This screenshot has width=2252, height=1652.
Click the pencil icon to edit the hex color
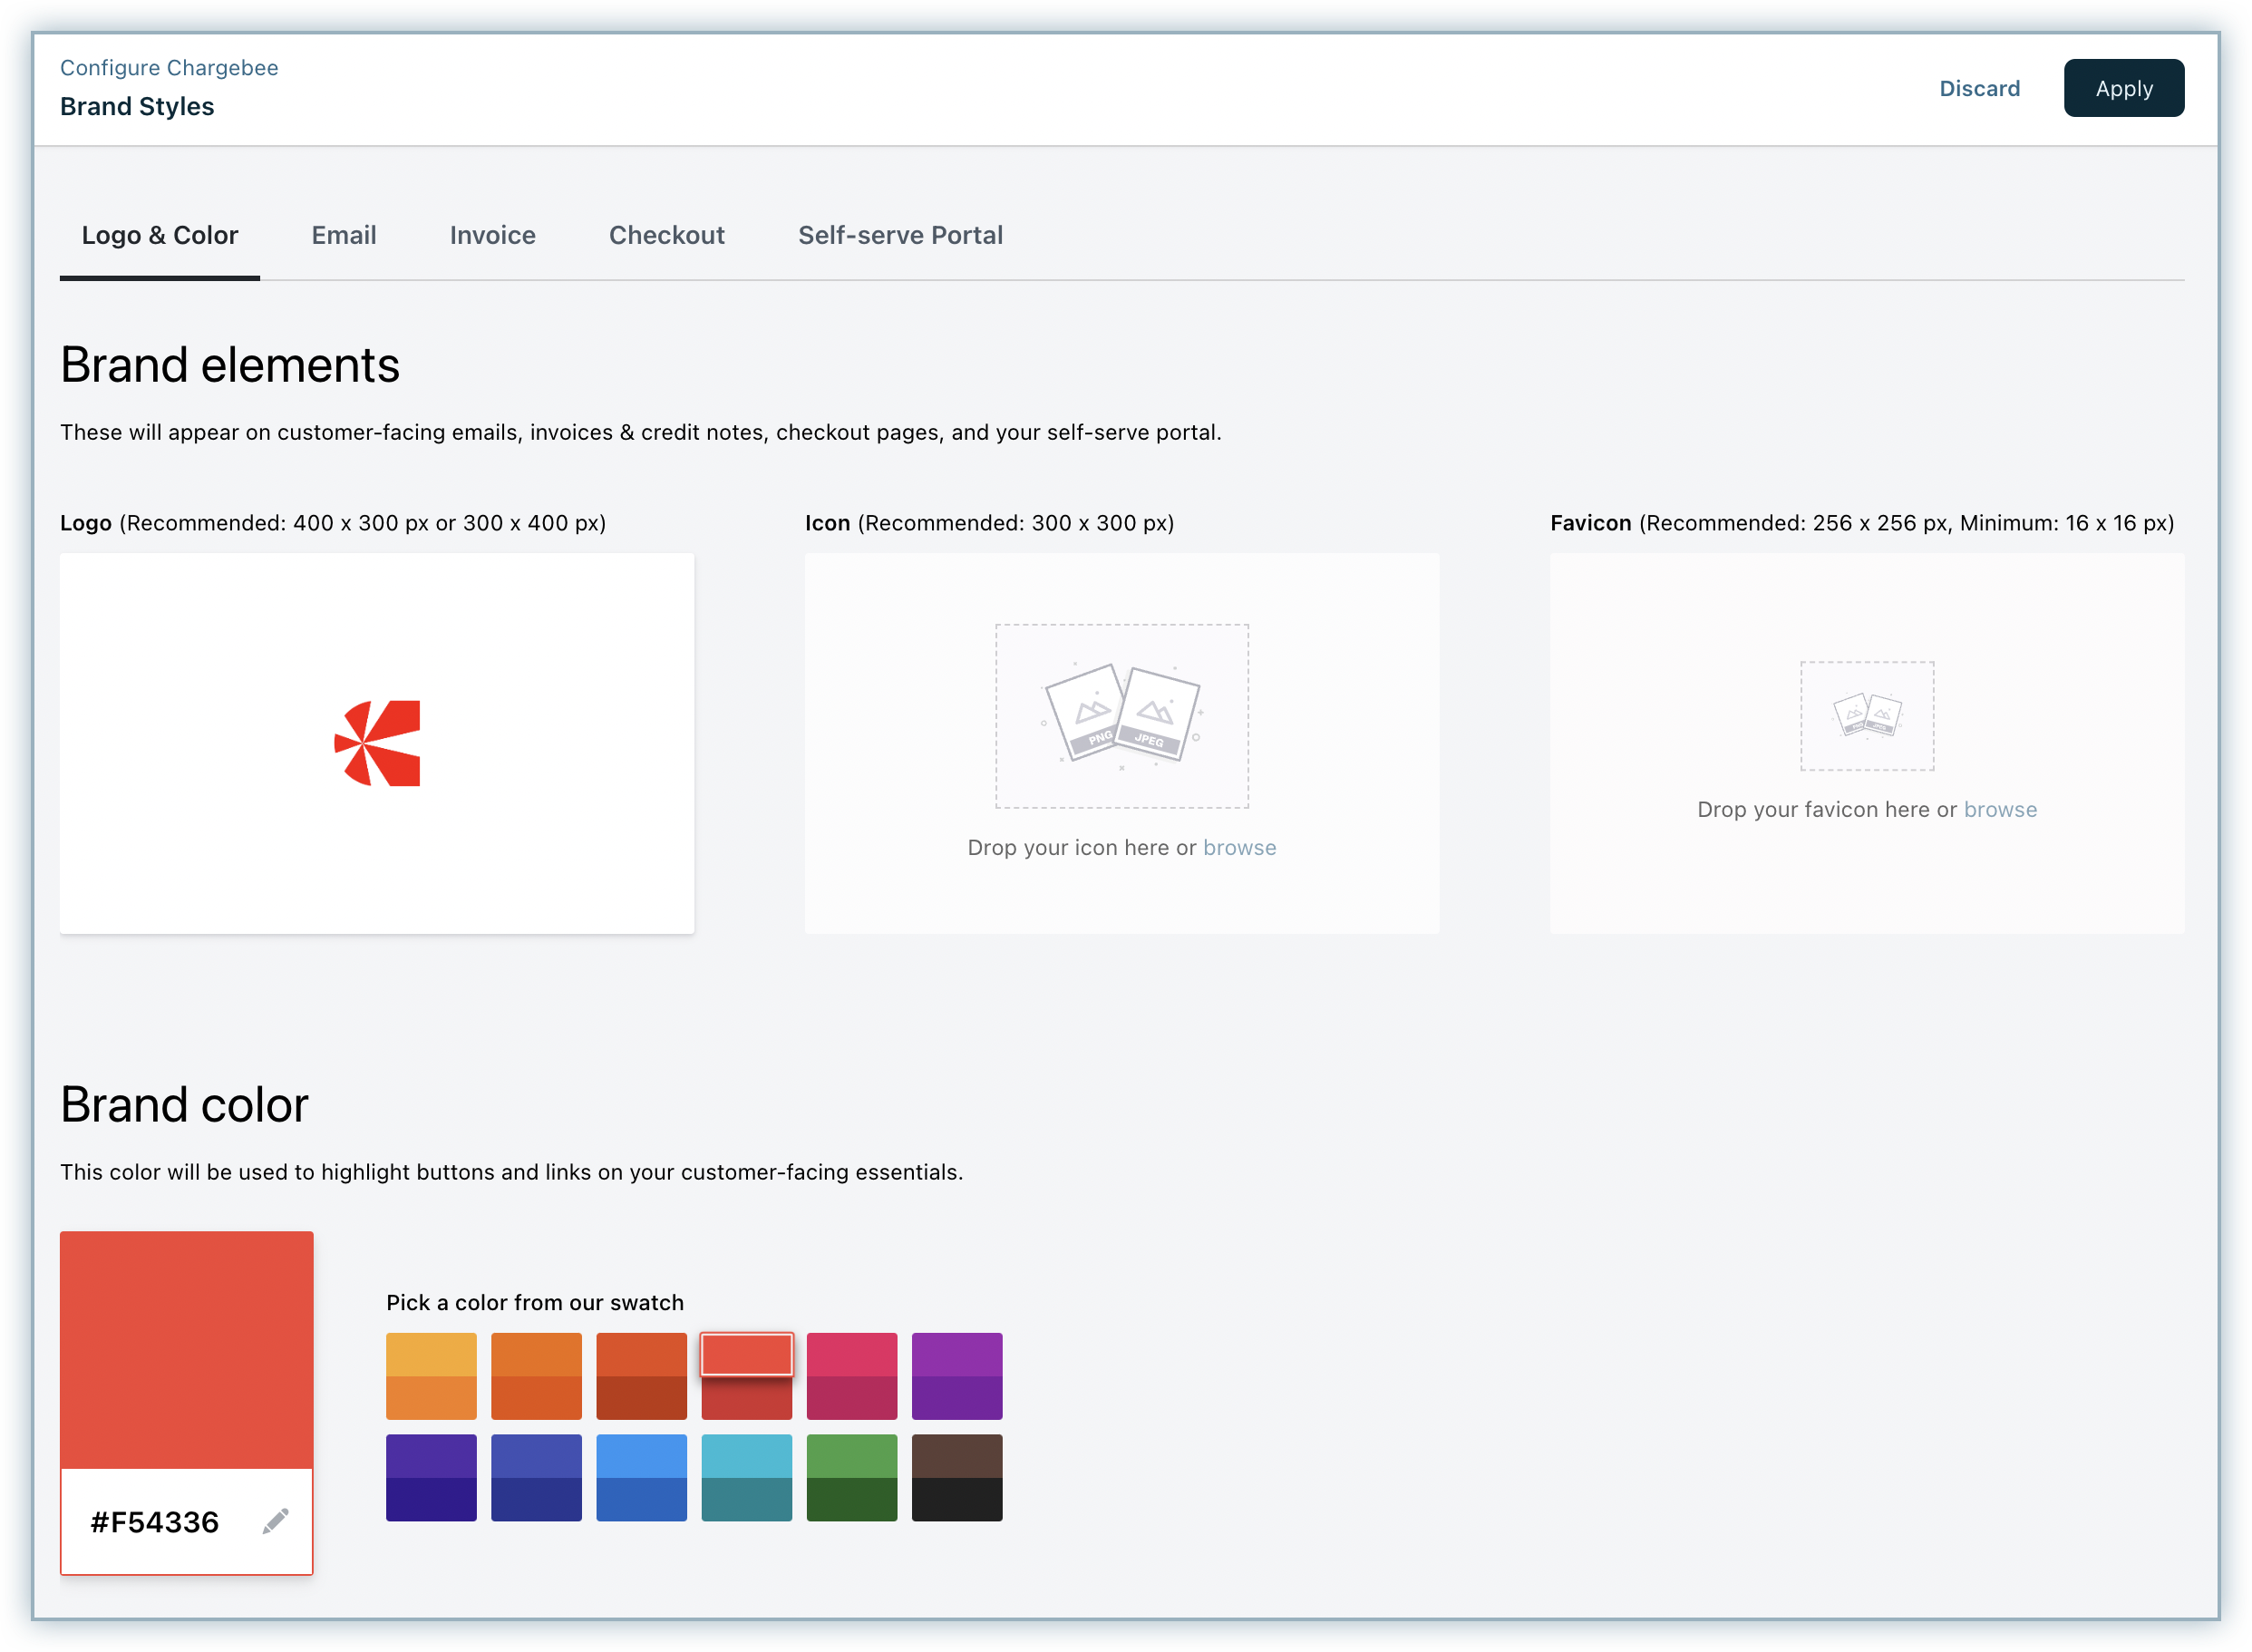(276, 1521)
